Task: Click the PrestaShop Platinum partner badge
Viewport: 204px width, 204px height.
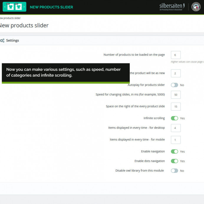Action: point(196,7)
